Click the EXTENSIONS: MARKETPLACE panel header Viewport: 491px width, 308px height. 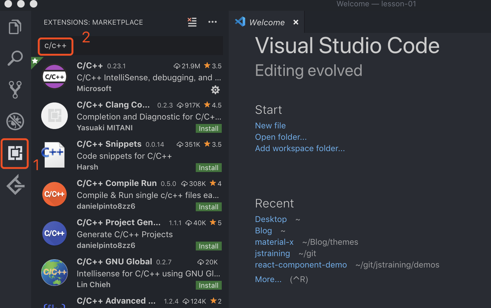93,22
